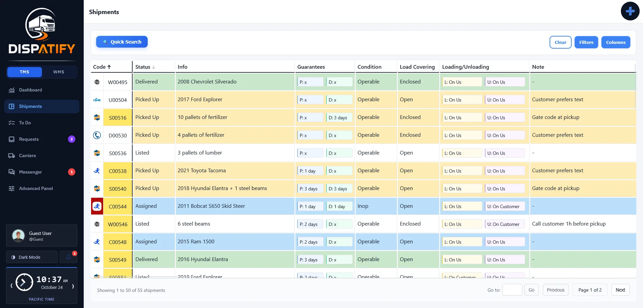Click the clock icon in time widget
Image resolution: width=643 pixels, height=308 pixels.
pos(24,282)
